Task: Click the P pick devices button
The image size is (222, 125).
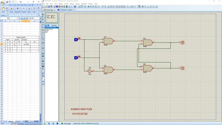Action: (46, 25)
